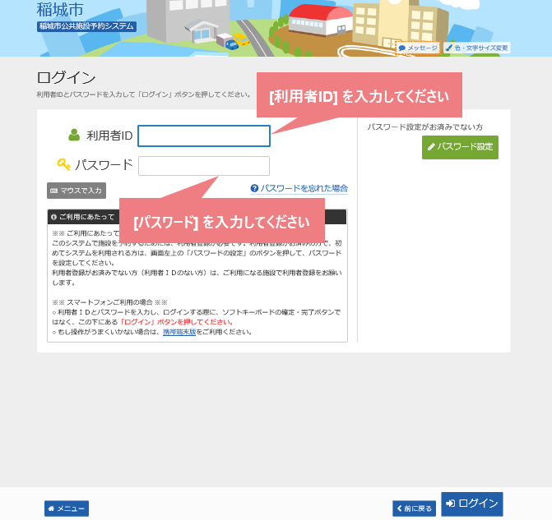Click the info icon in ご利用にあたって header

(x=53, y=217)
